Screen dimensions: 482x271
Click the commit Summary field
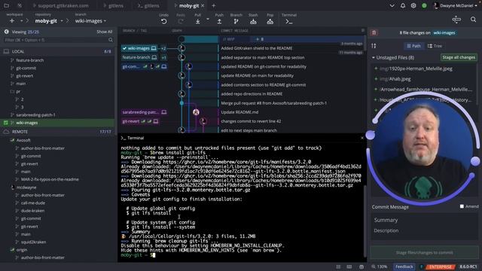(x=424, y=220)
